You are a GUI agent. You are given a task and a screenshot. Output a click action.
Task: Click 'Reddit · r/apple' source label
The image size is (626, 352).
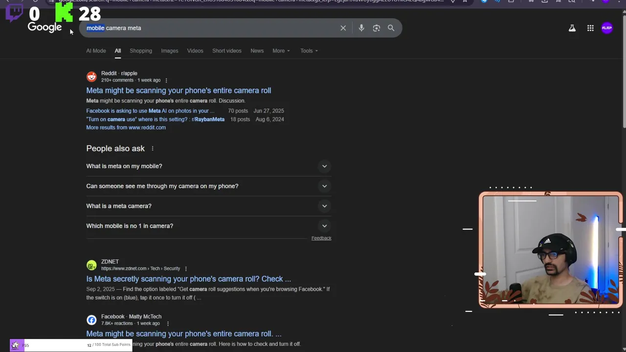point(119,73)
